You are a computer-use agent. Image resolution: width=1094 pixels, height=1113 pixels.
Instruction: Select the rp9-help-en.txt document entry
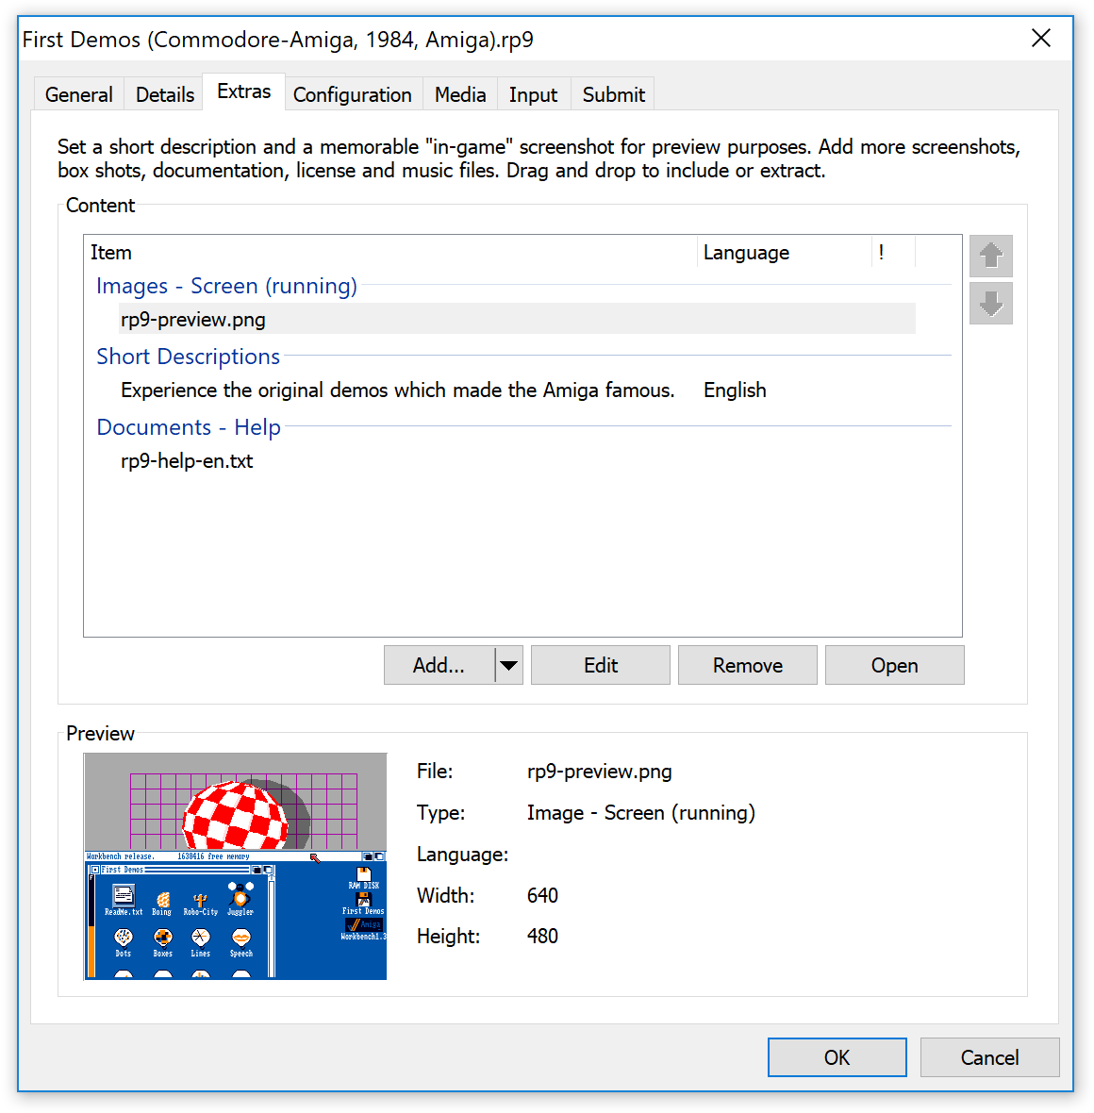187,461
